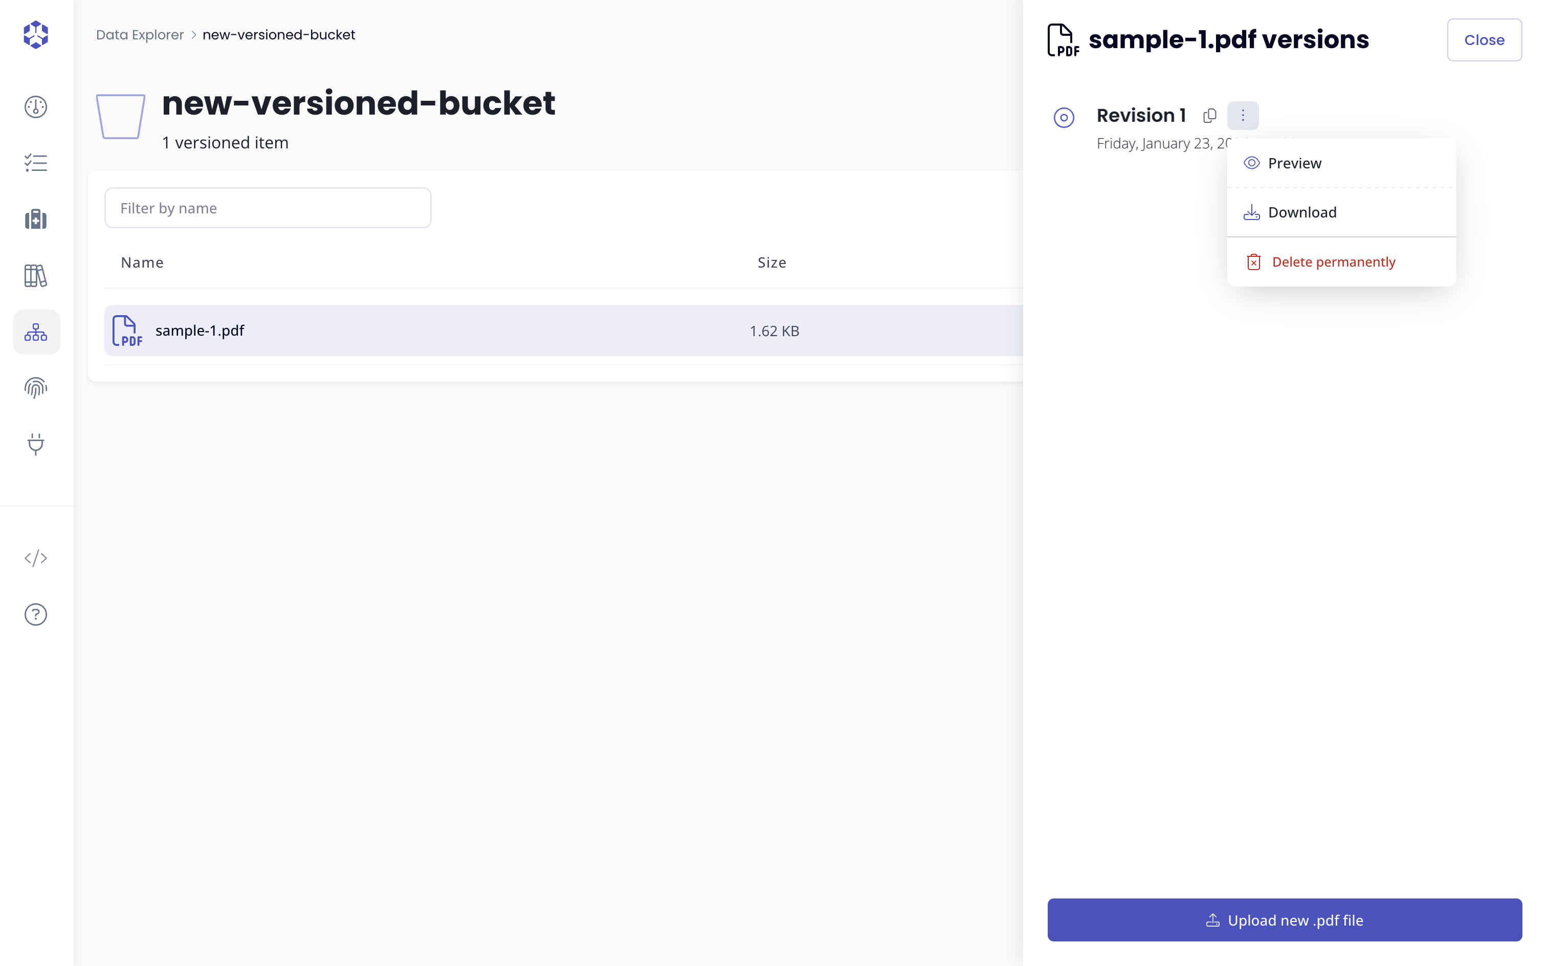The width and height of the screenshot is (1547, 966).
Task: Open the help question mark icon
Action: pos(36,614)
